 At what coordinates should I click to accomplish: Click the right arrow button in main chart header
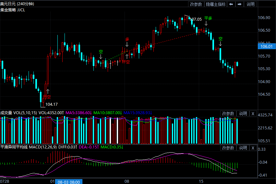click(239, 4)
